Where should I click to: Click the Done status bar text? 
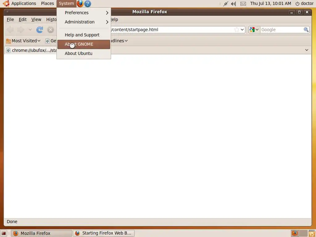pos(12,222)
